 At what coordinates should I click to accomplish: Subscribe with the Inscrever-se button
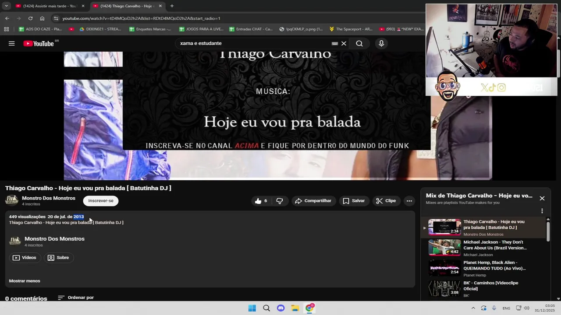coord(101,201)
